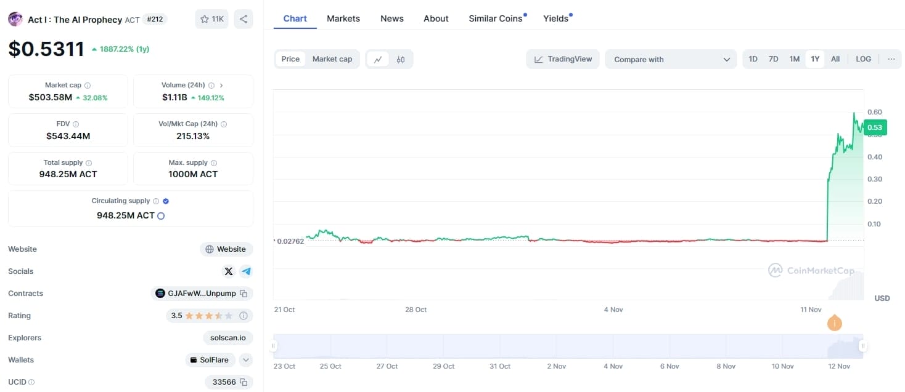Click the $1.11B volume value

coord(174,97)
